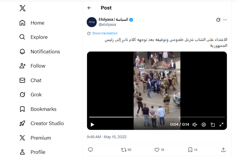Open the Explore menu item

39,37
